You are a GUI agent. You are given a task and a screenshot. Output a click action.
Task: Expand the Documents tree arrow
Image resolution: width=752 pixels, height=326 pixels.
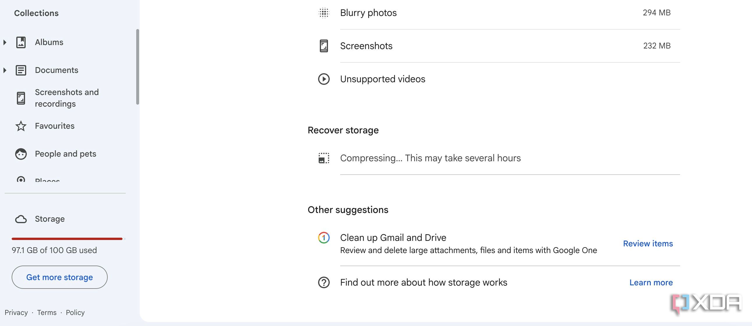tap(5, 70)
